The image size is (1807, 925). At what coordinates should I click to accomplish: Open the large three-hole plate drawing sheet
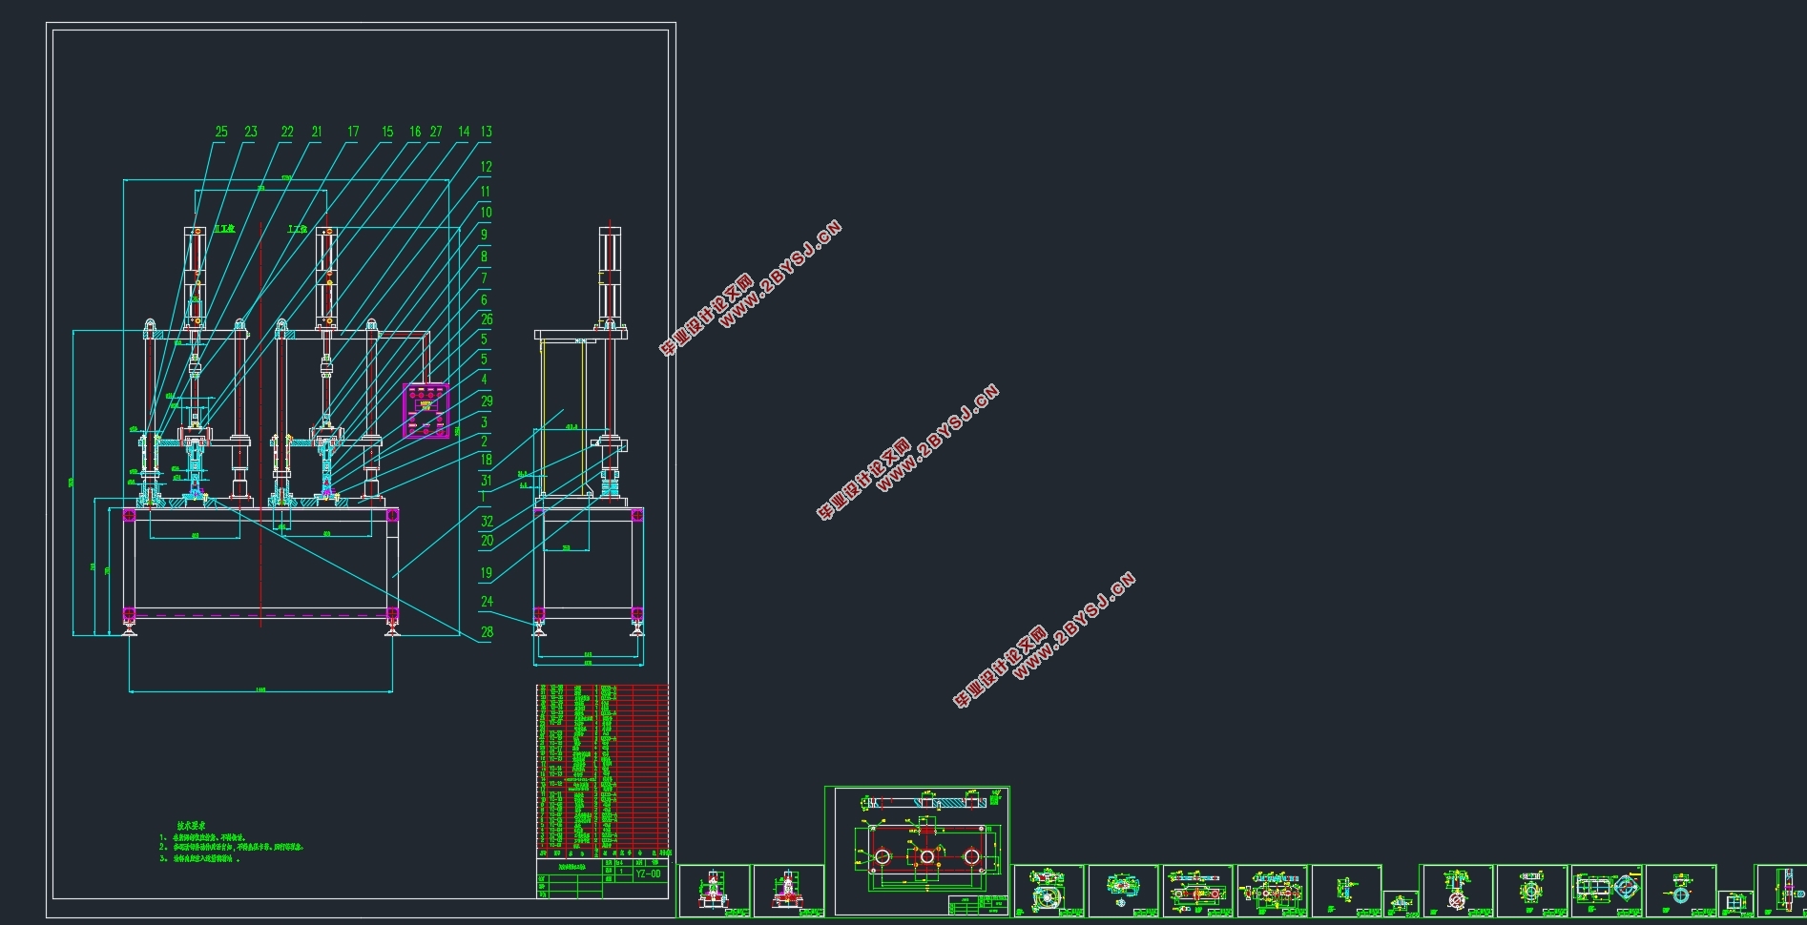point(917,852)
